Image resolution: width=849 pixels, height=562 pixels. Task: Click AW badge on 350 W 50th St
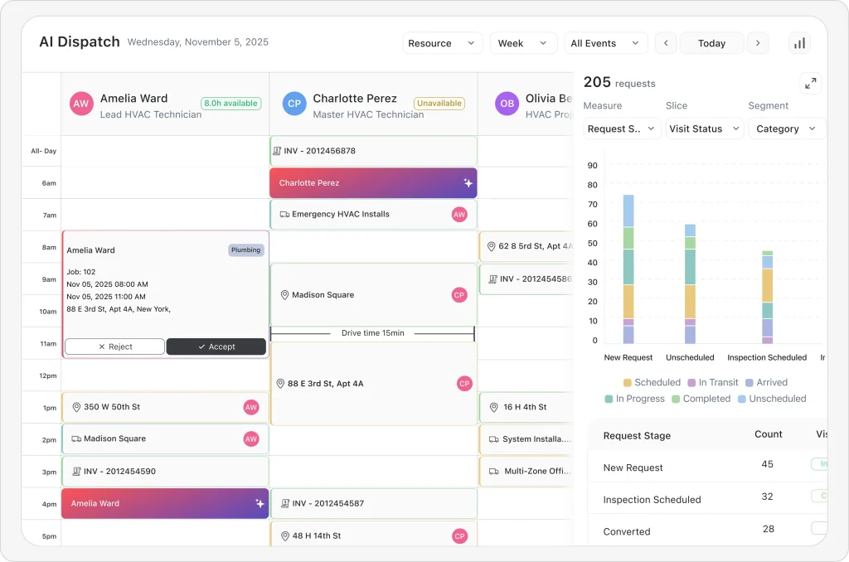[251, 407]
